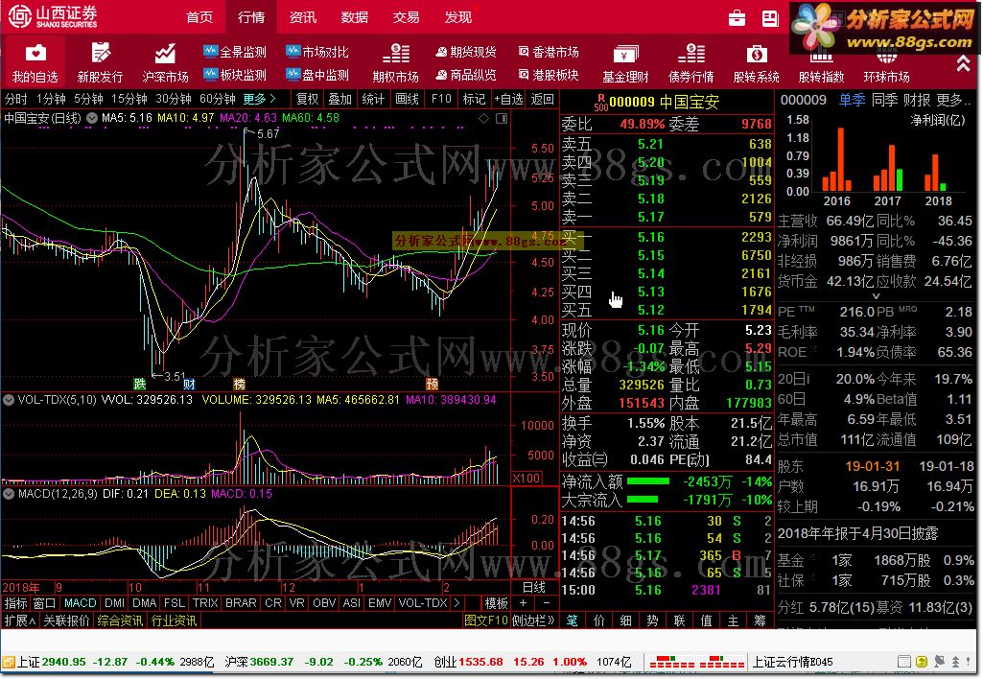Select 5分钟 chart period

point(88,99)
